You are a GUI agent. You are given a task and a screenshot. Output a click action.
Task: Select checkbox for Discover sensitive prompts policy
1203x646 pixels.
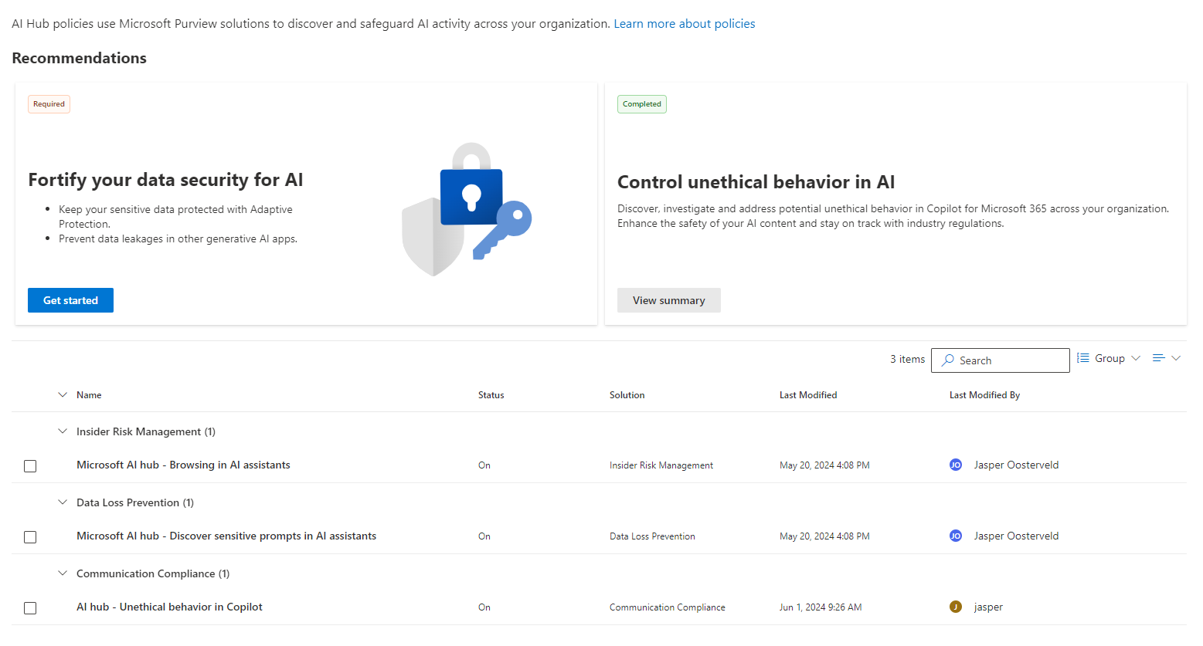(x=30, y=537)
